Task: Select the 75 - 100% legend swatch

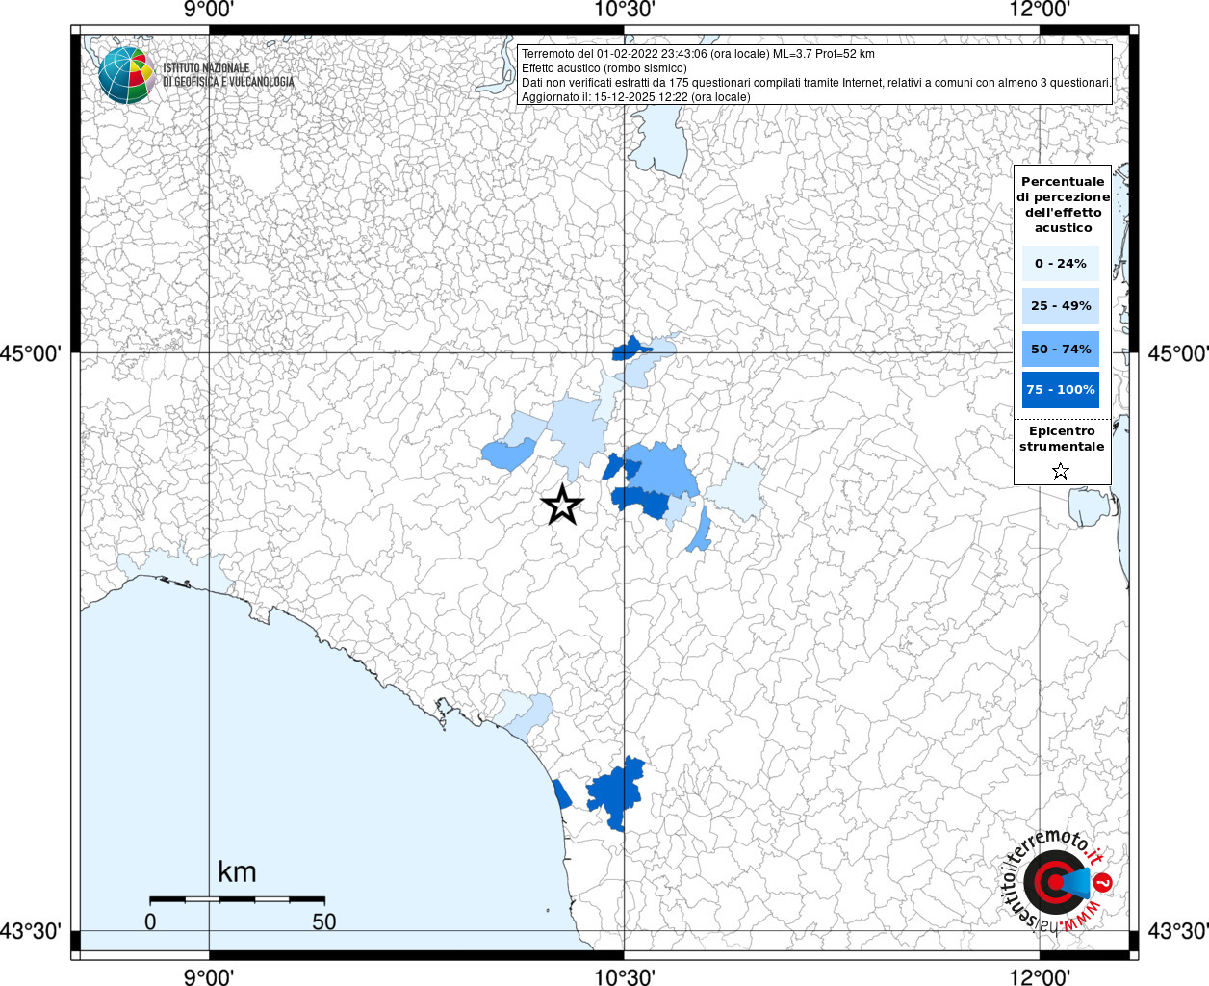Action: coord(1060,390)
